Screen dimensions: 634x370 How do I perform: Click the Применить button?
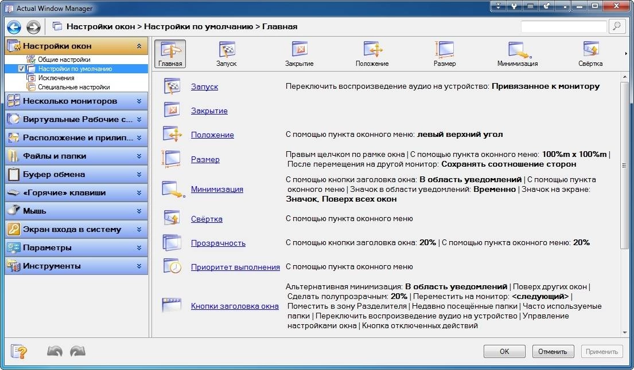click(602, 352)
